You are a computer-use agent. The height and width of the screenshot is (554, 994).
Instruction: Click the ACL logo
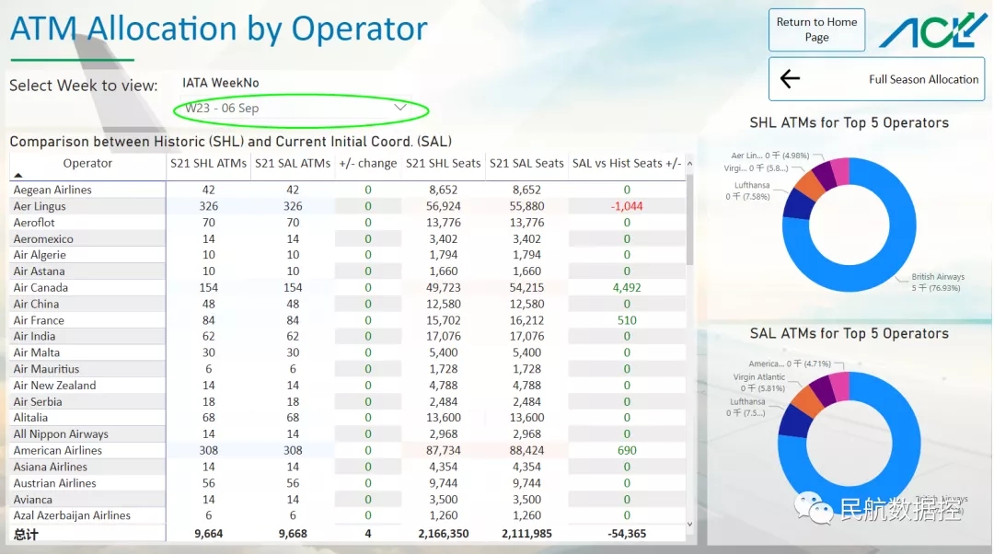point(933,29)
